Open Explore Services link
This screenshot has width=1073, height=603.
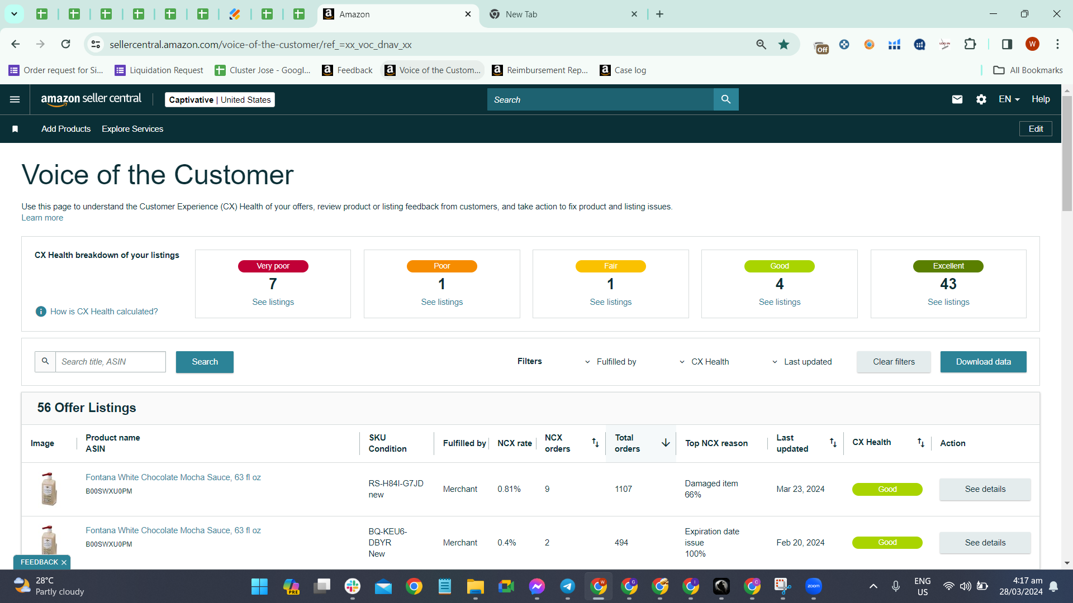132,129
